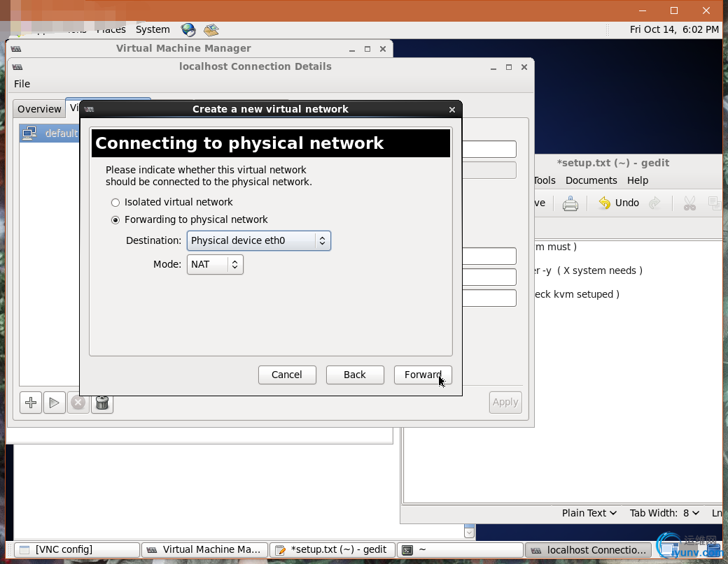Viewport: 728px width, 564px height.
Task: Click the web browser globe icon in top panel
Action: click(188, 29)
